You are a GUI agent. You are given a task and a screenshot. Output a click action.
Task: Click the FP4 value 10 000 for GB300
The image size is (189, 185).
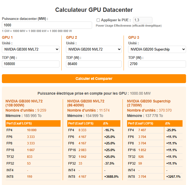32,130
